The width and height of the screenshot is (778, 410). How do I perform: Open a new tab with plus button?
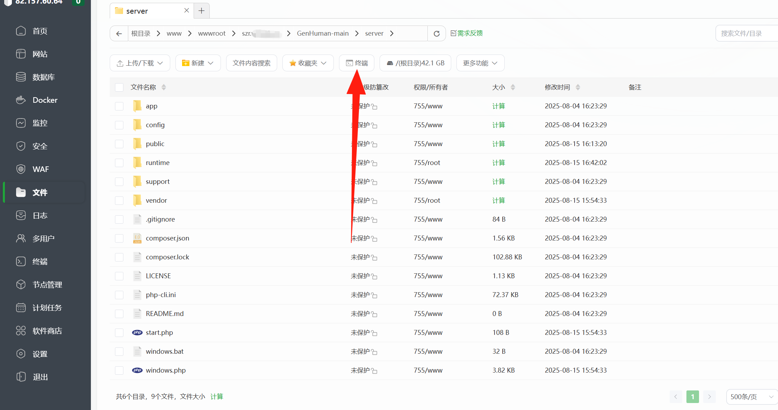coord(201,11)
